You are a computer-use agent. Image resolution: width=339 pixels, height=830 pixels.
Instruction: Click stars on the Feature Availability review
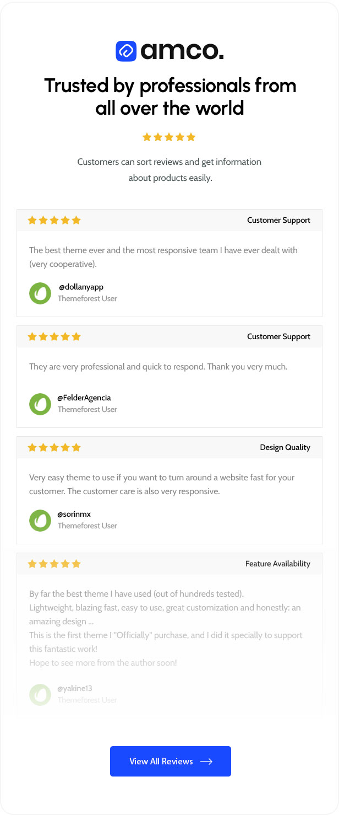(54, 564)
